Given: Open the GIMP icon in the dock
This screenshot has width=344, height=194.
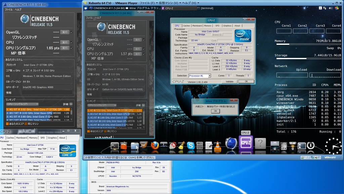Looking at the screenshot, I should pyautogui.click(x=144, y=145).
